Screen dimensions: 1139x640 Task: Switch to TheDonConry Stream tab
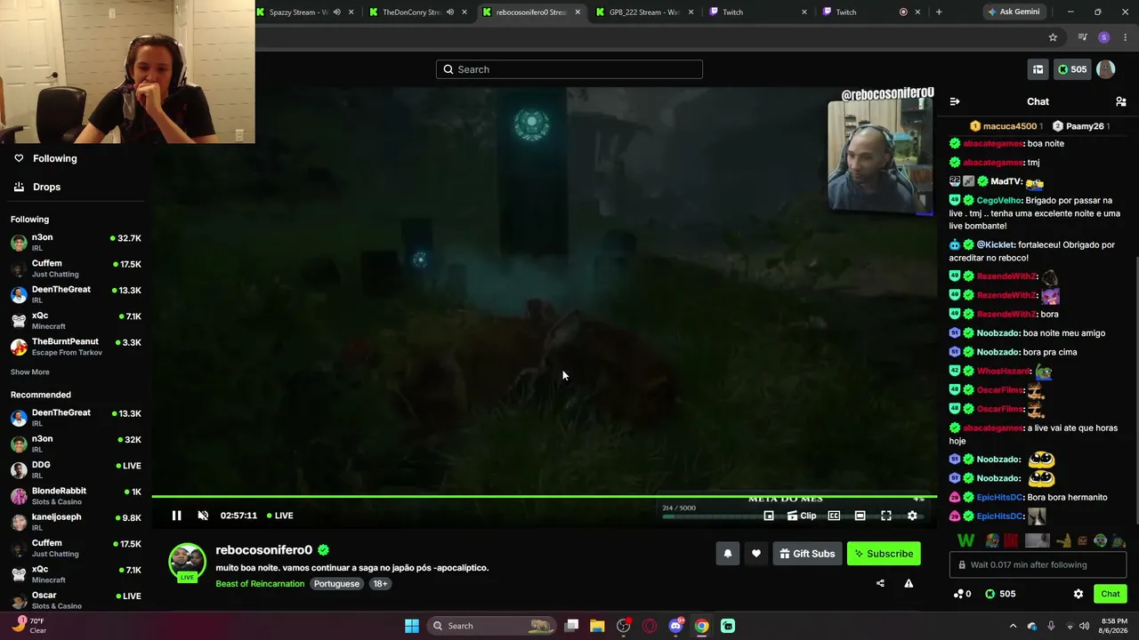418,12
